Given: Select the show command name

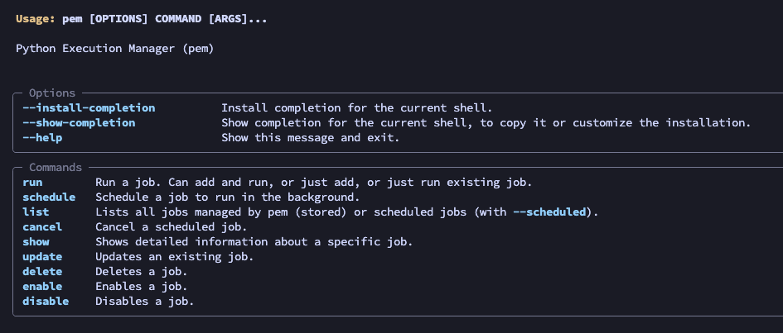Looking at the screenshot, I should pos(36,242).
